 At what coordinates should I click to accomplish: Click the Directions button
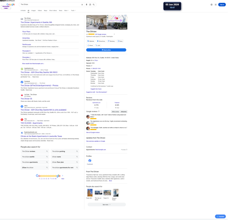[x=101, y=41]
